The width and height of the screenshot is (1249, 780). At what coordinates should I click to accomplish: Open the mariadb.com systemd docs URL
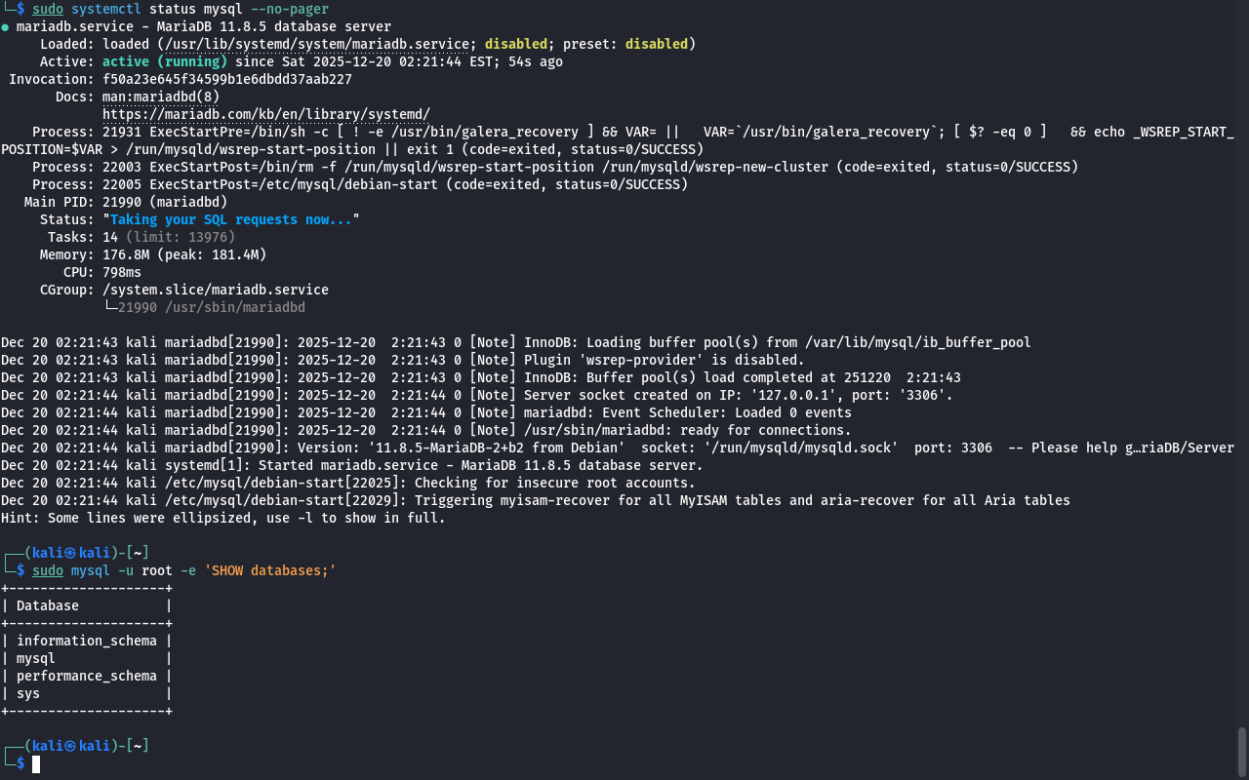point(265,114)
